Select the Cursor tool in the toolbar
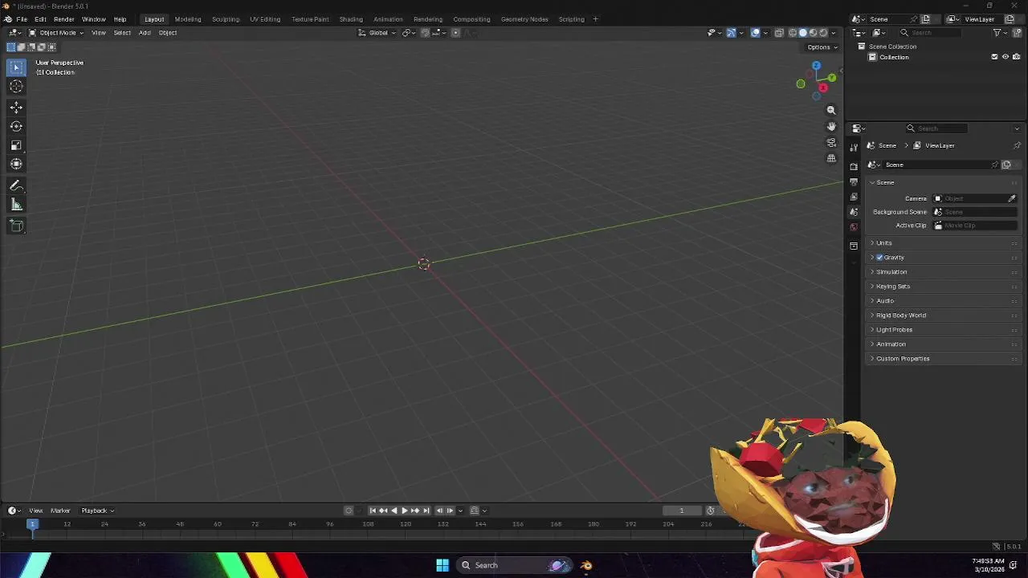The height and width of the screenshot is (578, 1028). click(x=16, y=87)
